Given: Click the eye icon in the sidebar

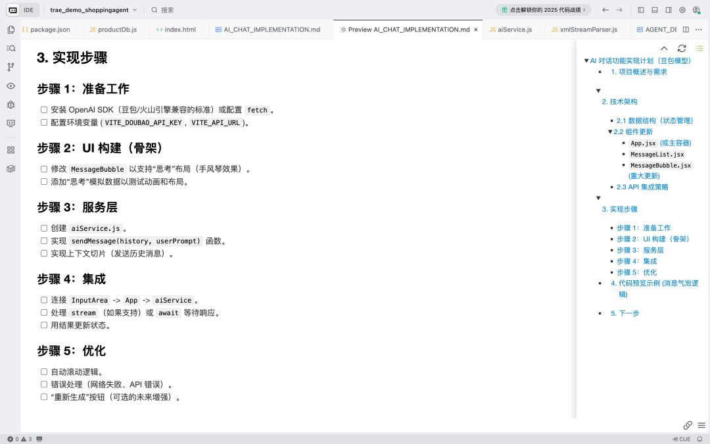Looking at the screenshot, I should tap(11, 86).
